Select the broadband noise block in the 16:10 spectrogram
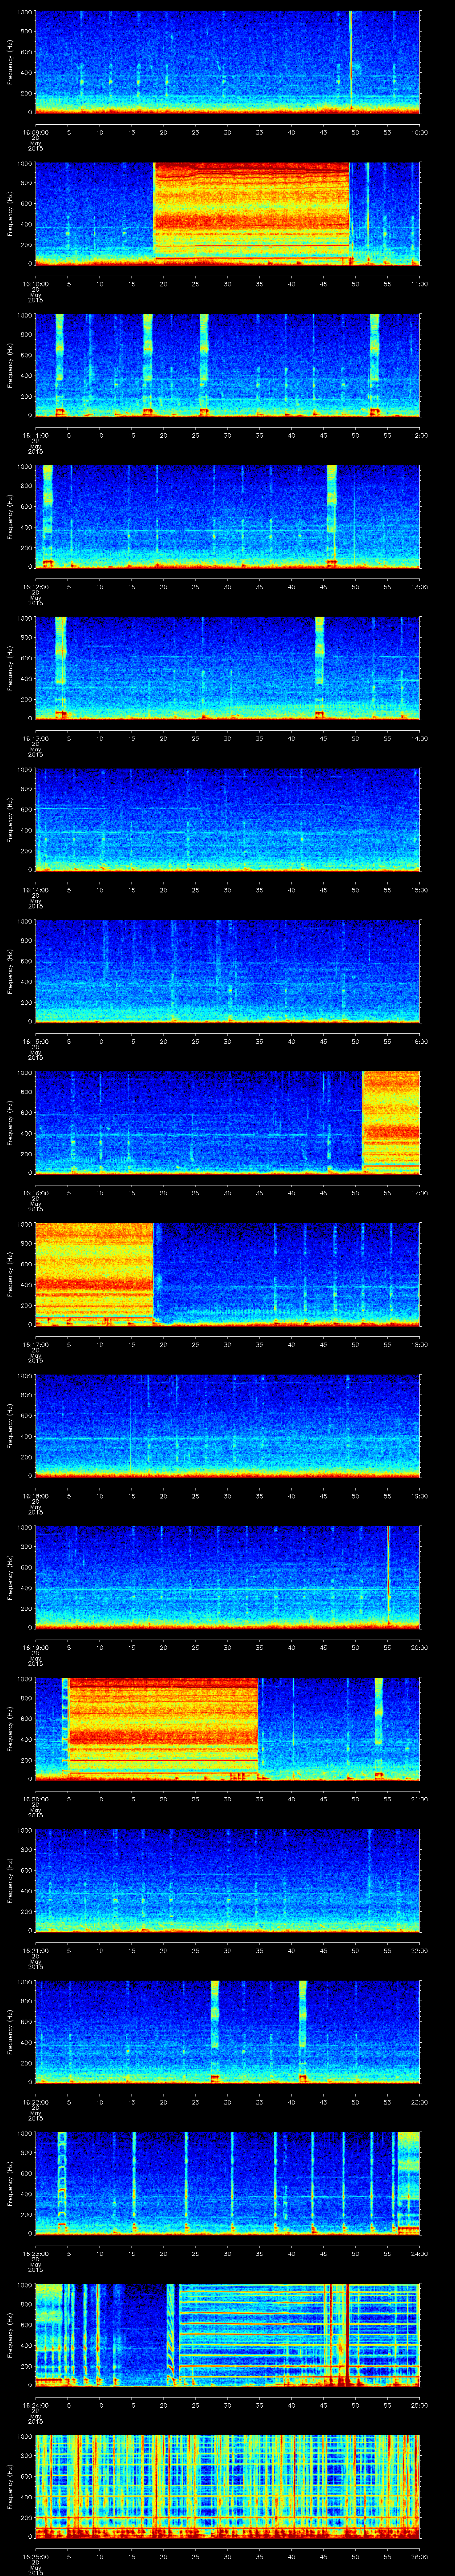This screenshot has height=2576, width=455. [x=252, y=213]
